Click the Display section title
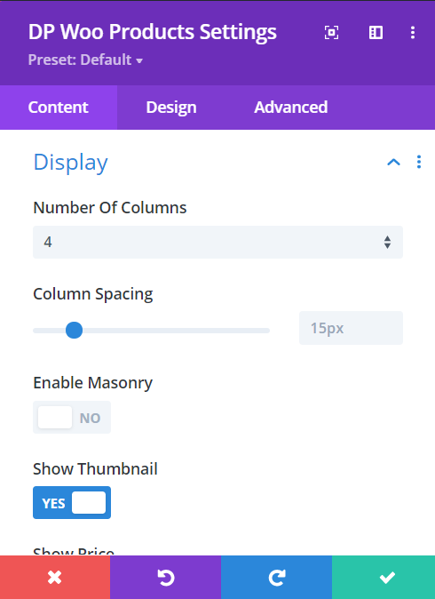The width and height of the screenshot is (435, 599). (x=71, y=163)
